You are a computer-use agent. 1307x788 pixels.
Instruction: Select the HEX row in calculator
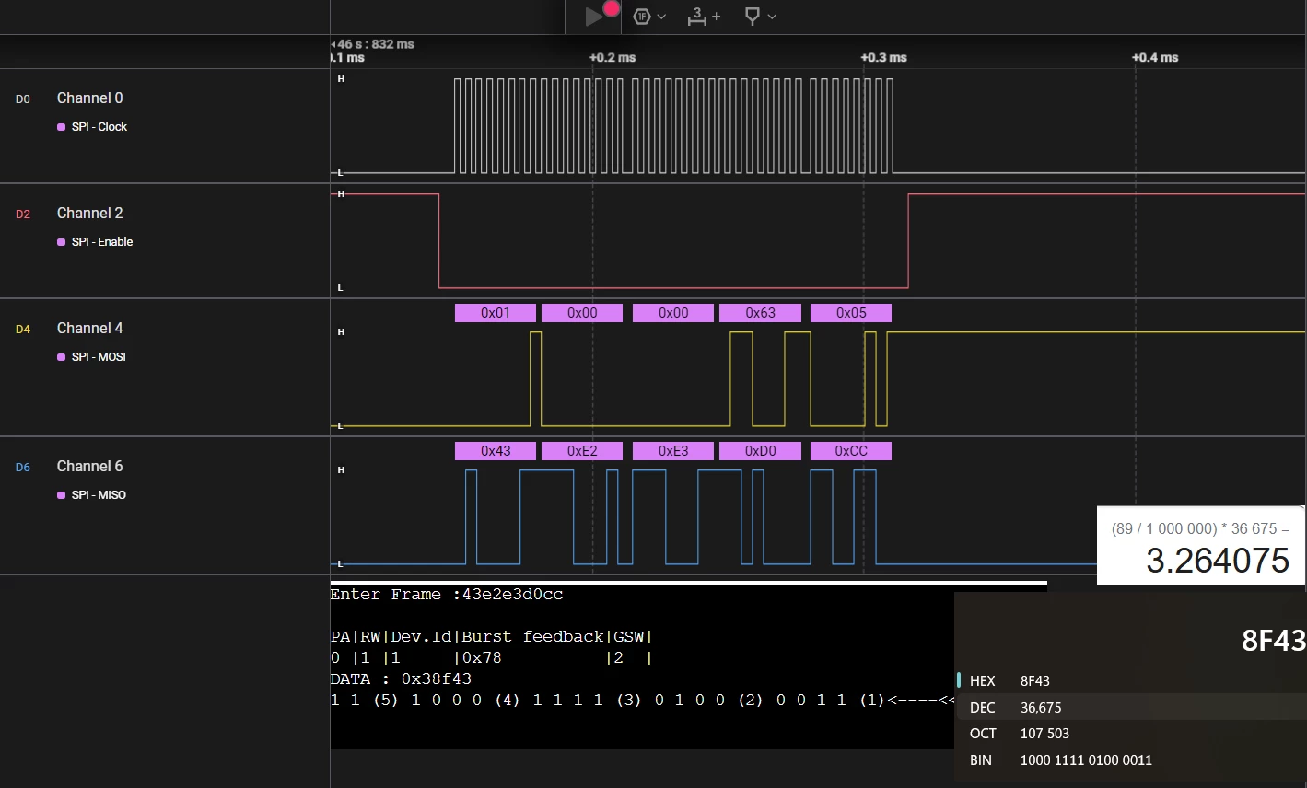pyautogui.click(x=1131, y=681)
